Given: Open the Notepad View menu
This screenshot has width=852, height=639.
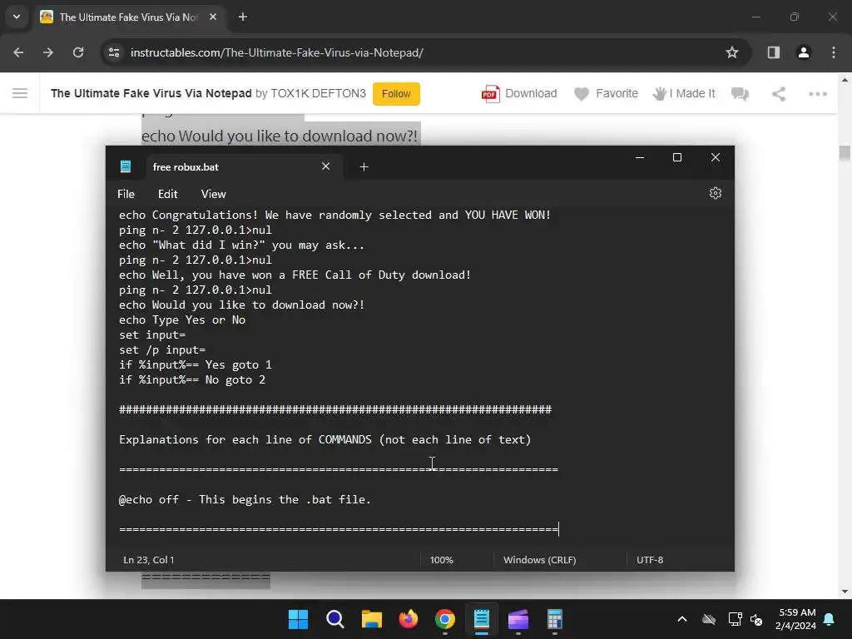Looking at the screenshot, I should coord(214,194).
